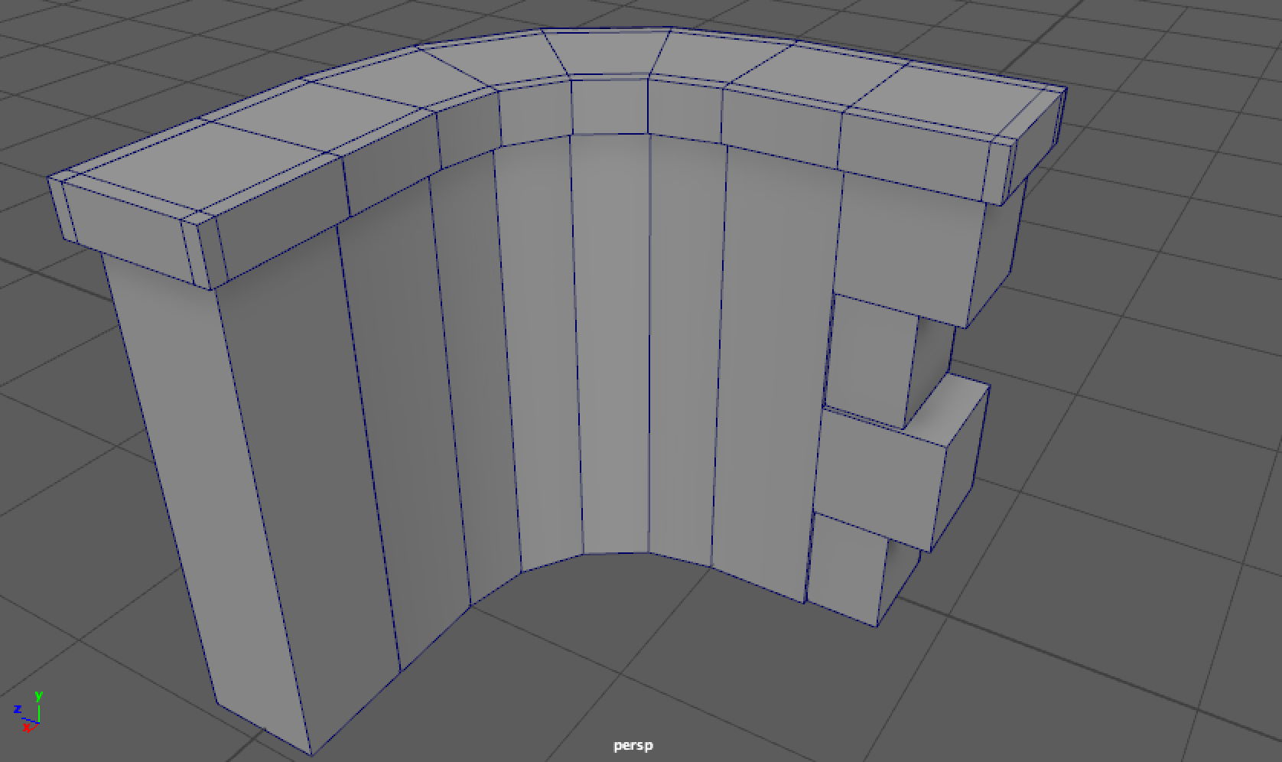1282x762 pixels.
Task: Click the XYZ axis orientation gizmo
Action: (28, 712)
